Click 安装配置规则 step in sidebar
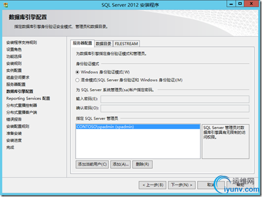 [18, 126]
